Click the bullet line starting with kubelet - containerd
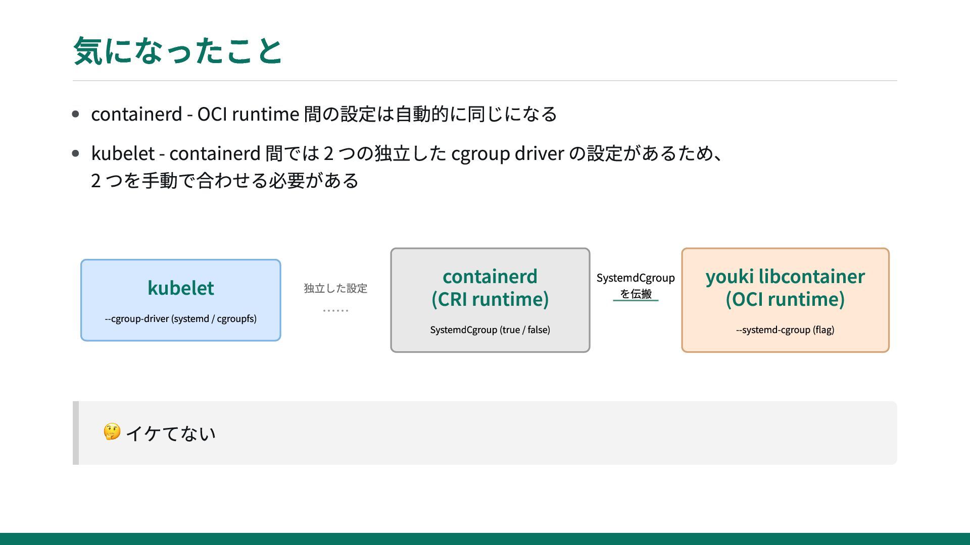The image size is (970, 545). pos(408,153)
